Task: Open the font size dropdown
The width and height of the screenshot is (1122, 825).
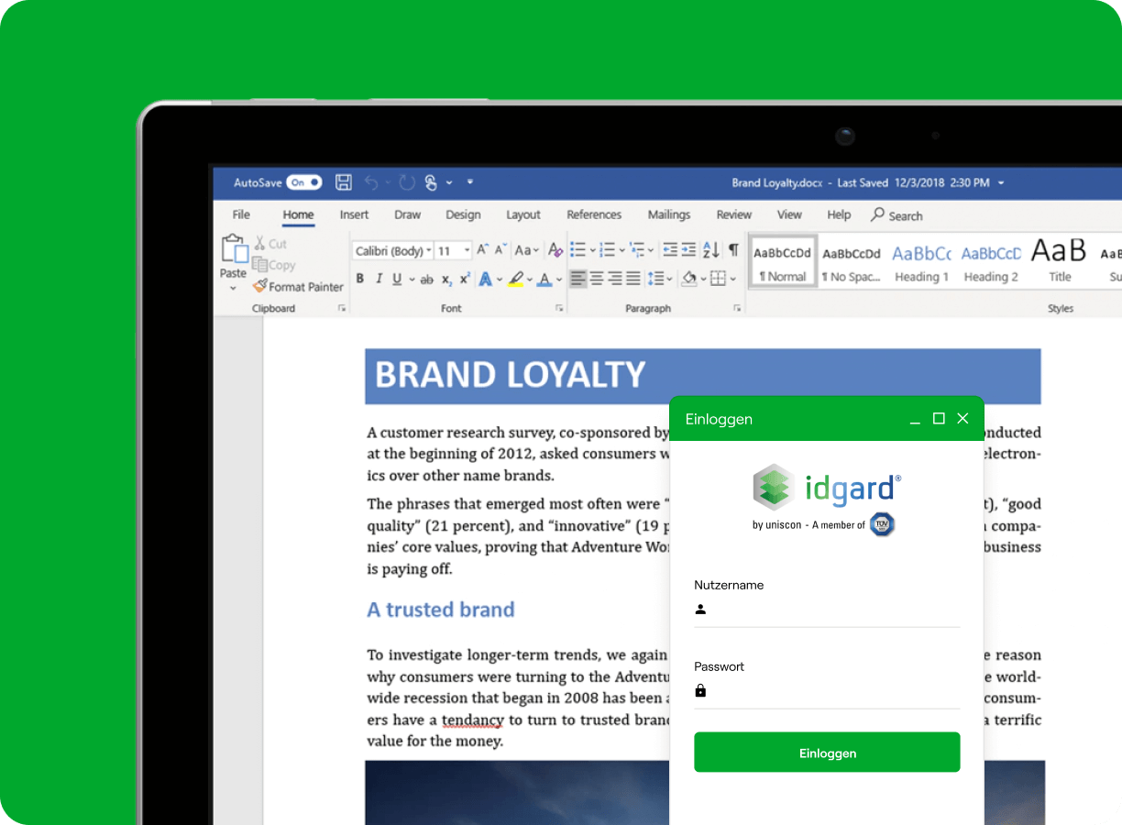Action: 467,248
